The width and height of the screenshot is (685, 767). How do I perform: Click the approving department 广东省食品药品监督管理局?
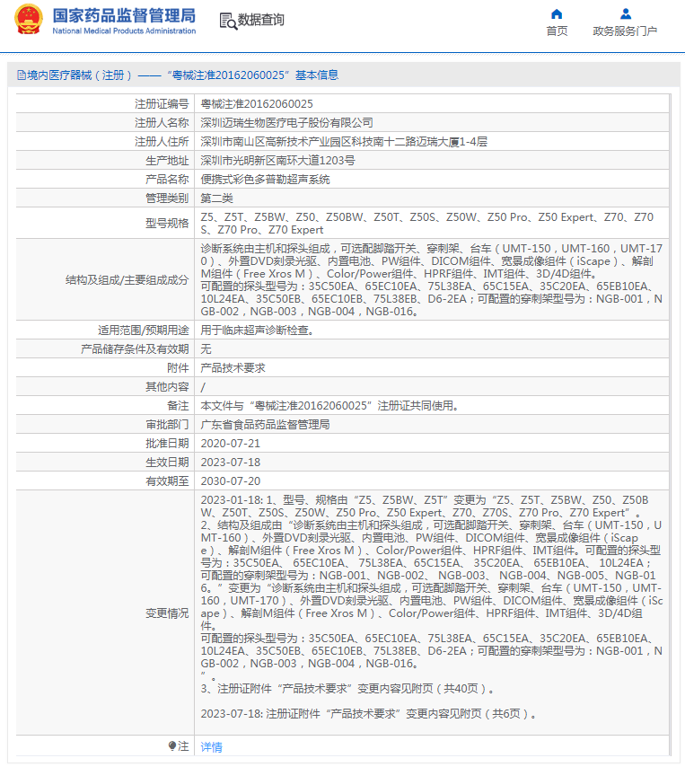point(265,424)
